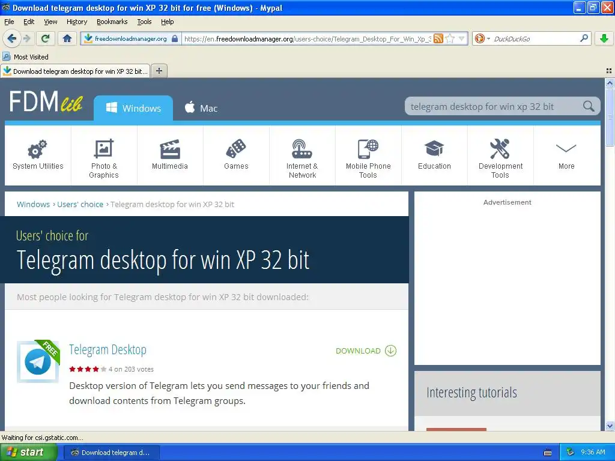Switch to the Windows platform tab
The width and height of the screenshot is (615, 461).
[x=133, y=108]
